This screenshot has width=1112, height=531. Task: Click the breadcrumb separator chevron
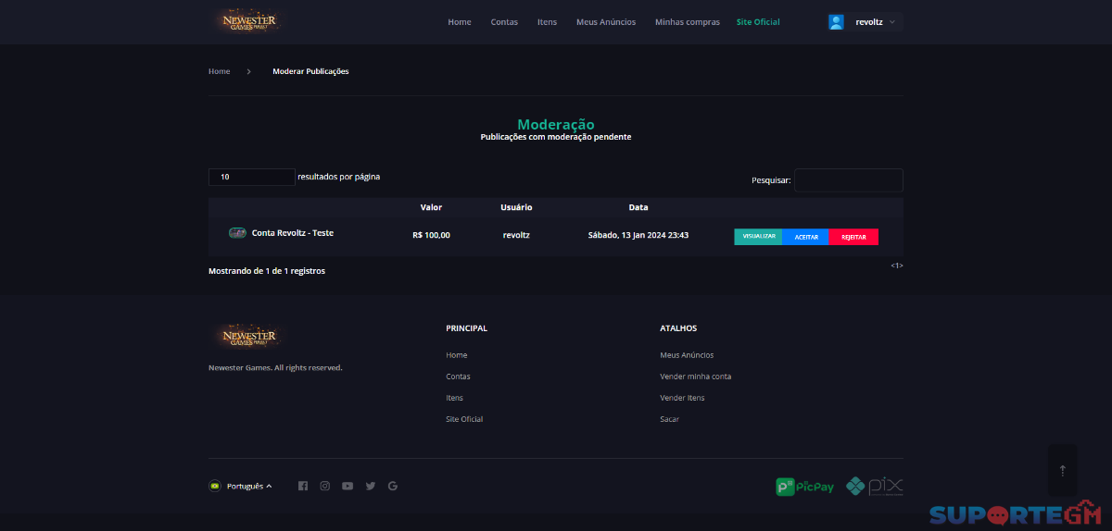click(248, 71)
